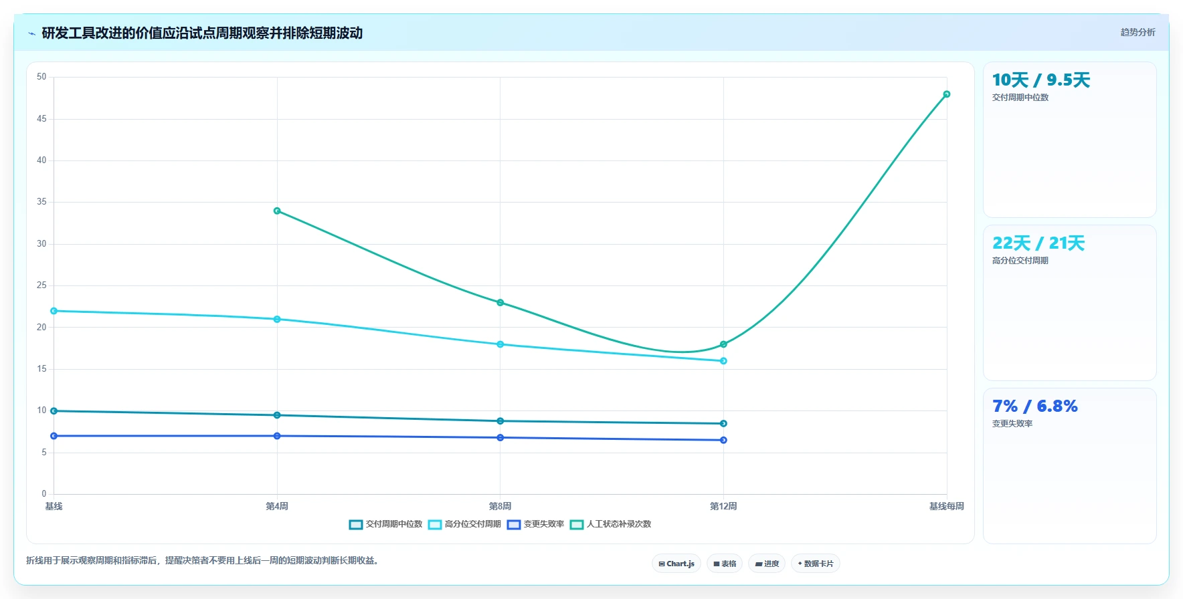This screenshot has width=1183, height=599.
Task: Select the 人工状态补录次数 point at 第8周
Action: (x=500, y=303)
